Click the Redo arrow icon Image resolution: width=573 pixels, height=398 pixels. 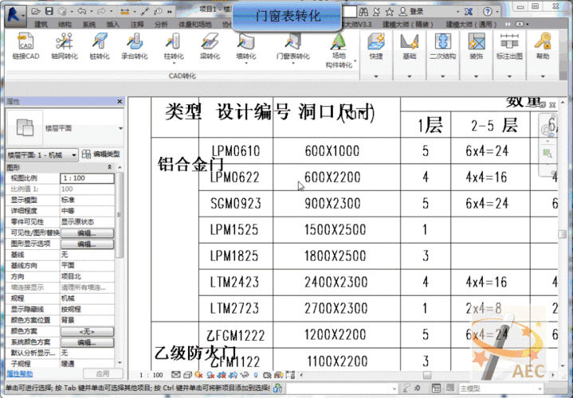101,11
